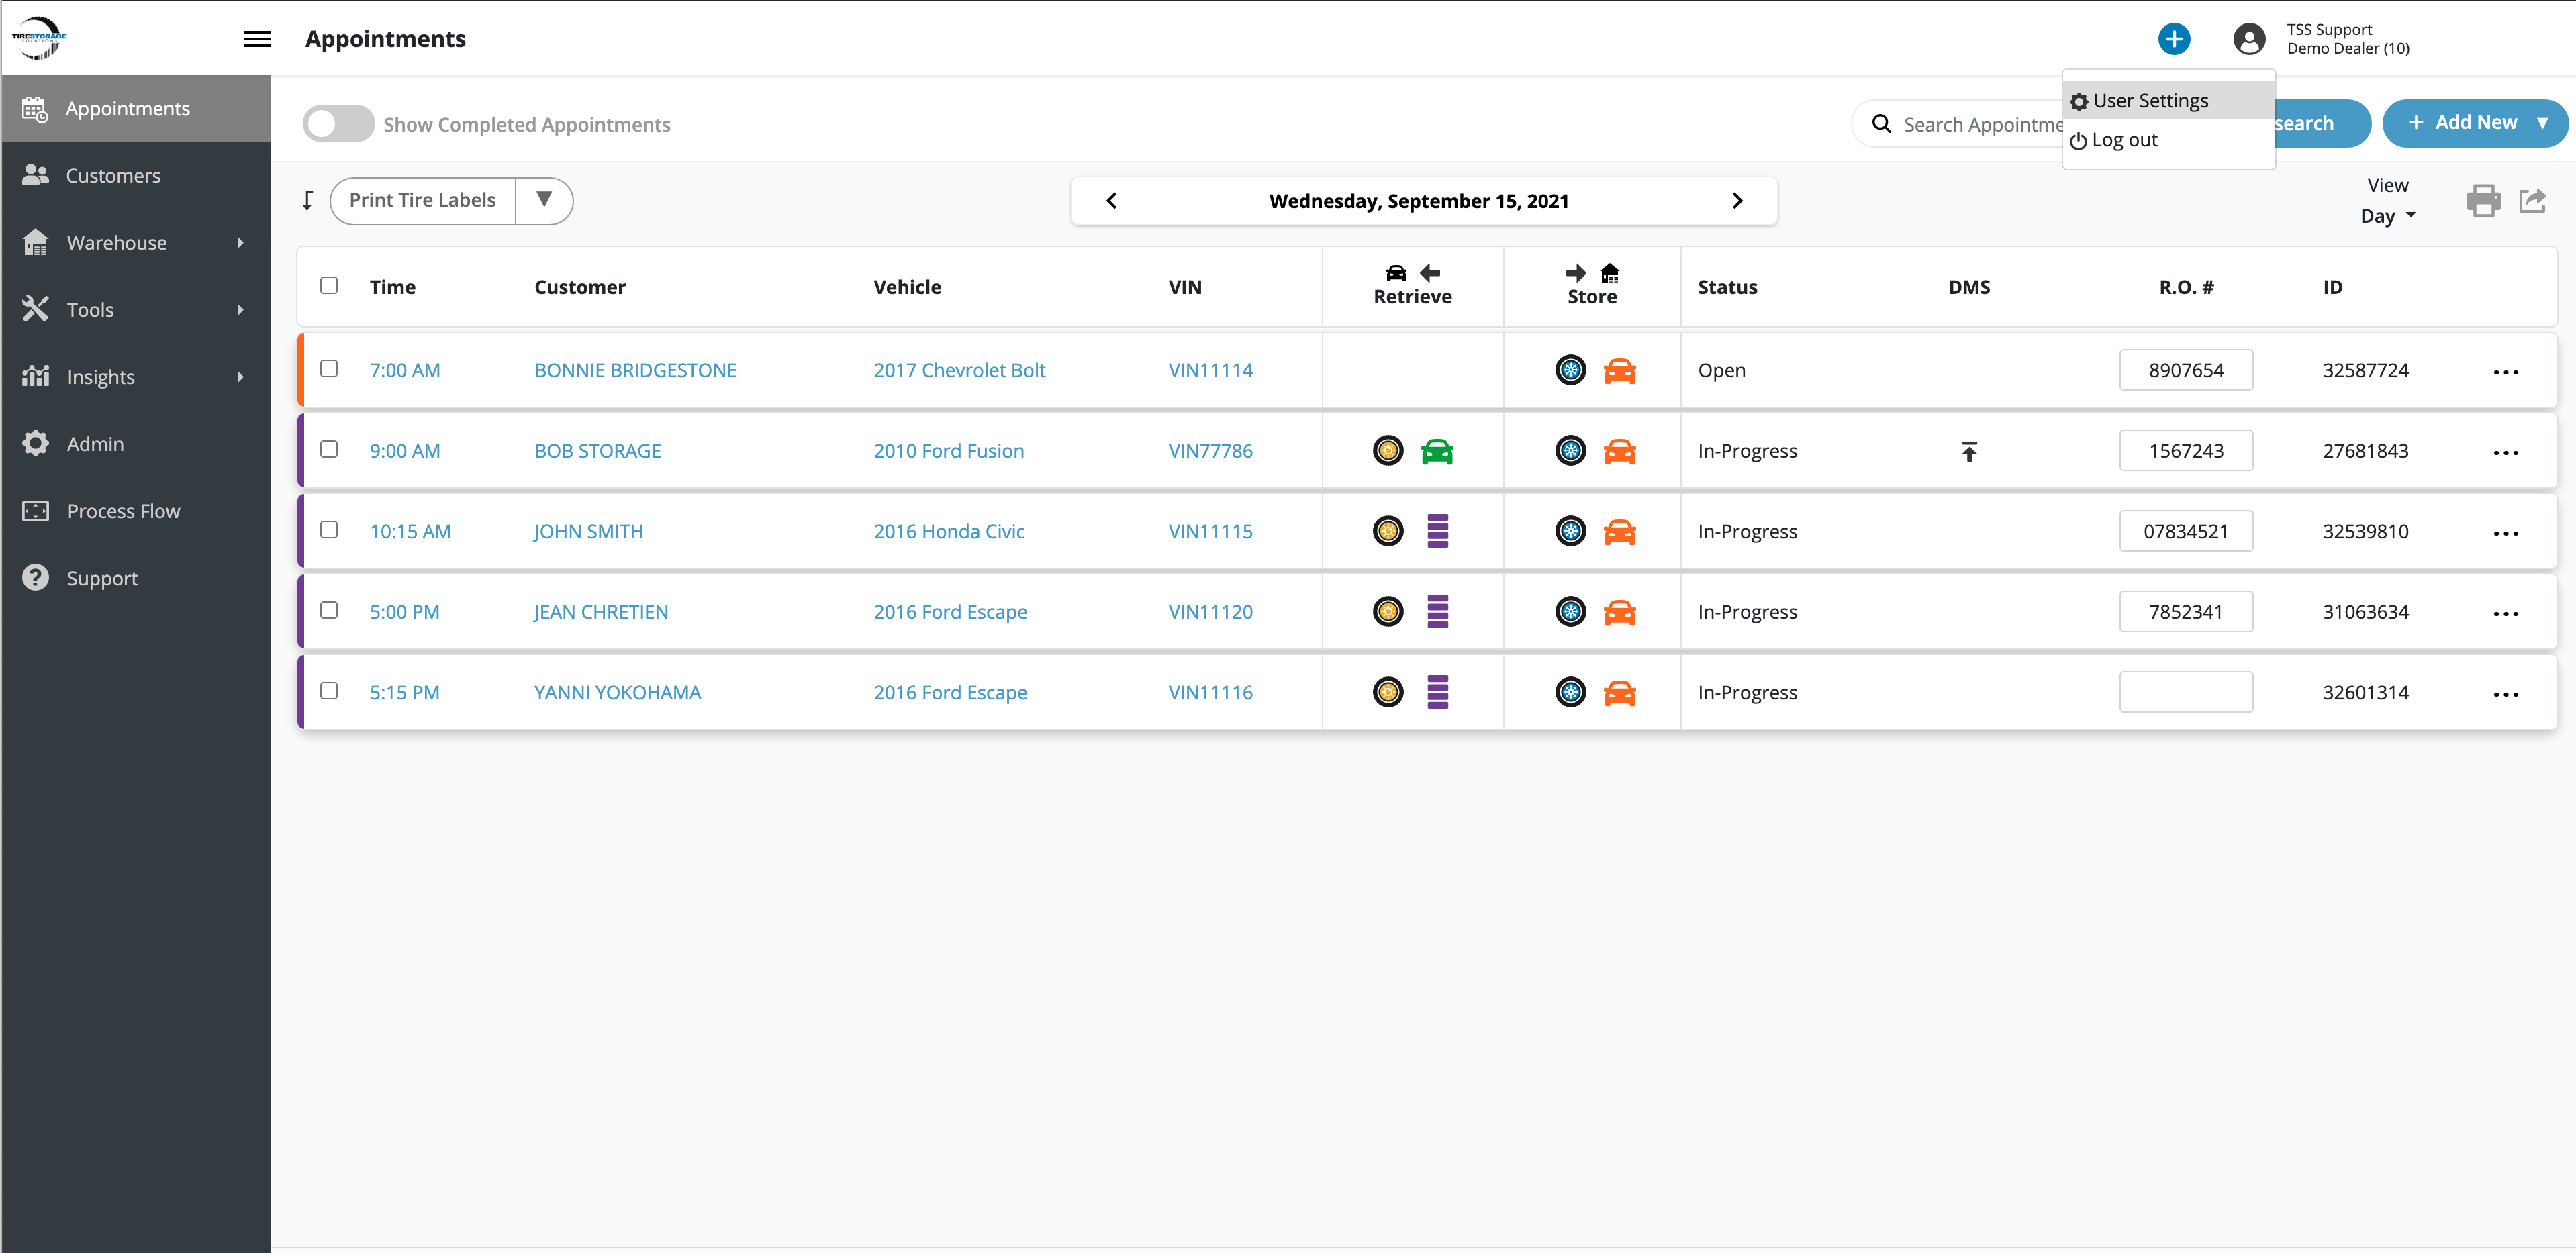The width and height of the screenshot is (2576, 1253).
Task: Select User Settings menu item
Action: pyautogui.click(x=2150, y=101)
